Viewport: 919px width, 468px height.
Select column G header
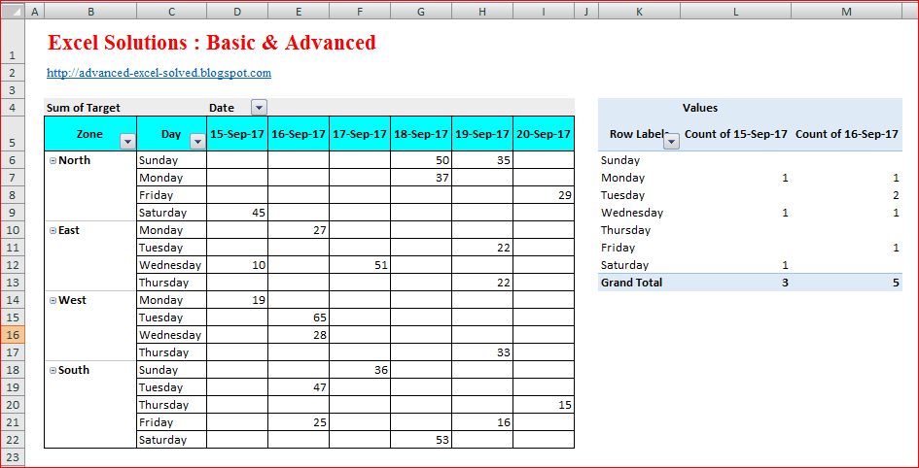pyautogui.click(x=421, y=11)
